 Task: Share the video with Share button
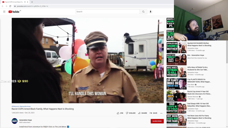[142, 113]
